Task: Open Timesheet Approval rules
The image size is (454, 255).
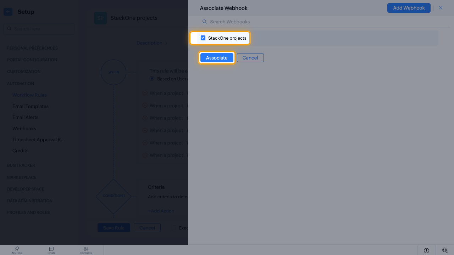Action: click(x=39, y=140)
